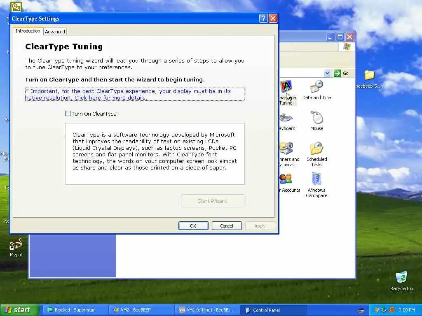
Task: Close the ClearType Settings dialog
Action: [273, 18]
